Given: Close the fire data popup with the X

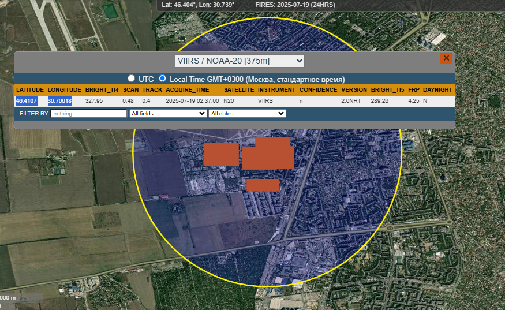Looking at the screenshot, I should pos(446,58).
